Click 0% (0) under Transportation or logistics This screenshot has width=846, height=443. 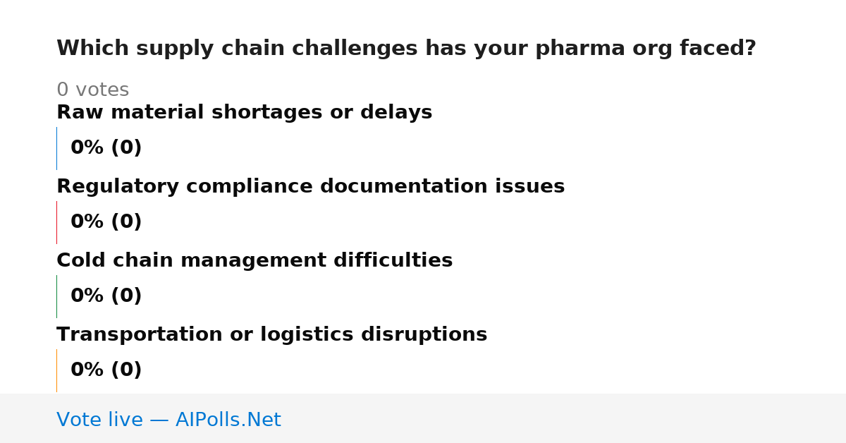point(106,370)
